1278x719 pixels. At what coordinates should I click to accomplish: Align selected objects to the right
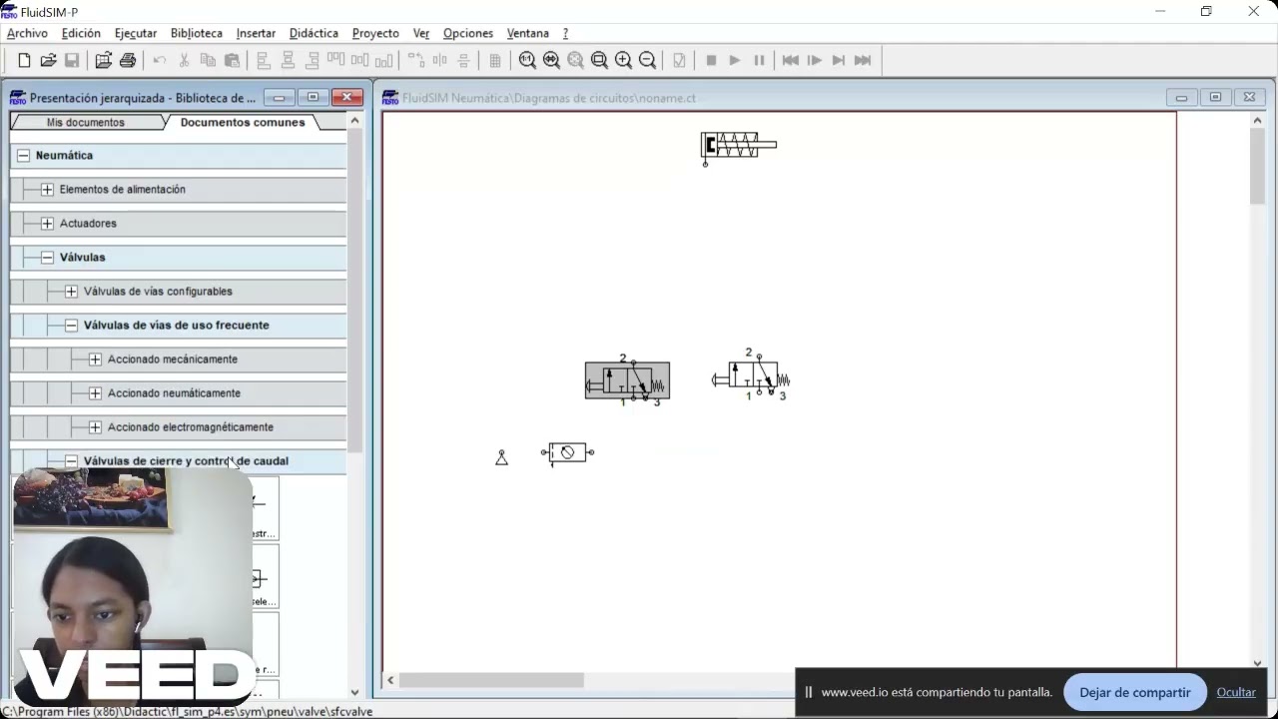pos(312,61)
